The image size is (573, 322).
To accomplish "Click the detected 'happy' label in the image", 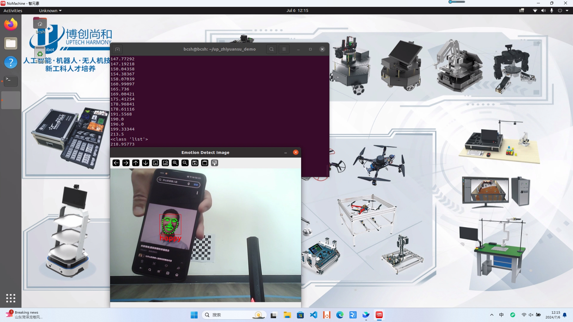I will click(x=170, y=238).
